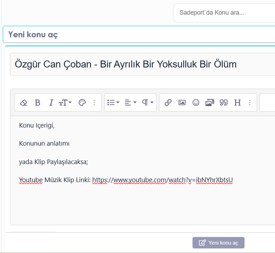Open more insert options after H icon
The width and height of the screenshot is (275, 253).
tap(250, 102)
